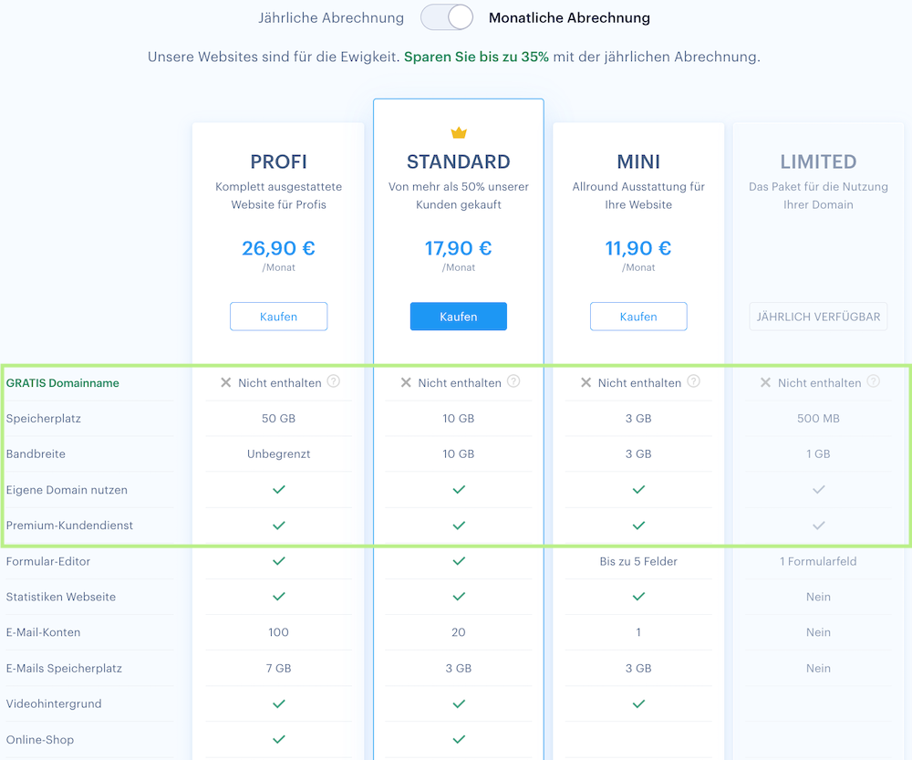Image resolution: width=912 pixels, height=760 pixels.
Task: Open help icon for STANDARD domain name
Action: click(513, 381)
